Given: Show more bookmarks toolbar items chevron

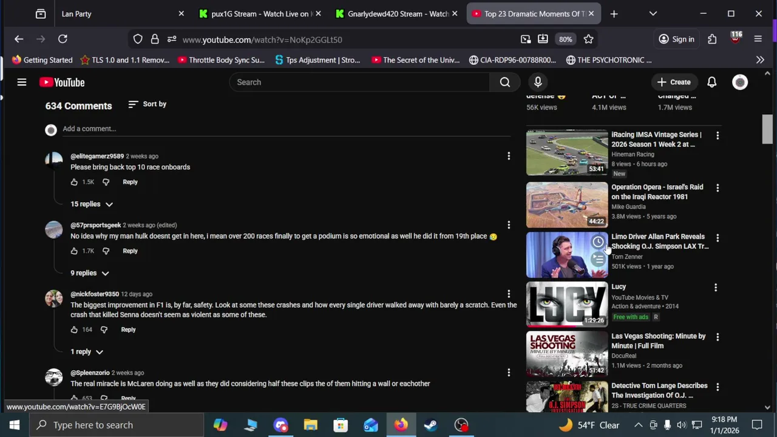Looking at the screenshot, I should point(760,60).
